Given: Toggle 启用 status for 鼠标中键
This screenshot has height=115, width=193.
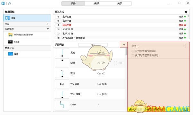Looking at the screenshot, I should point(182,21).
